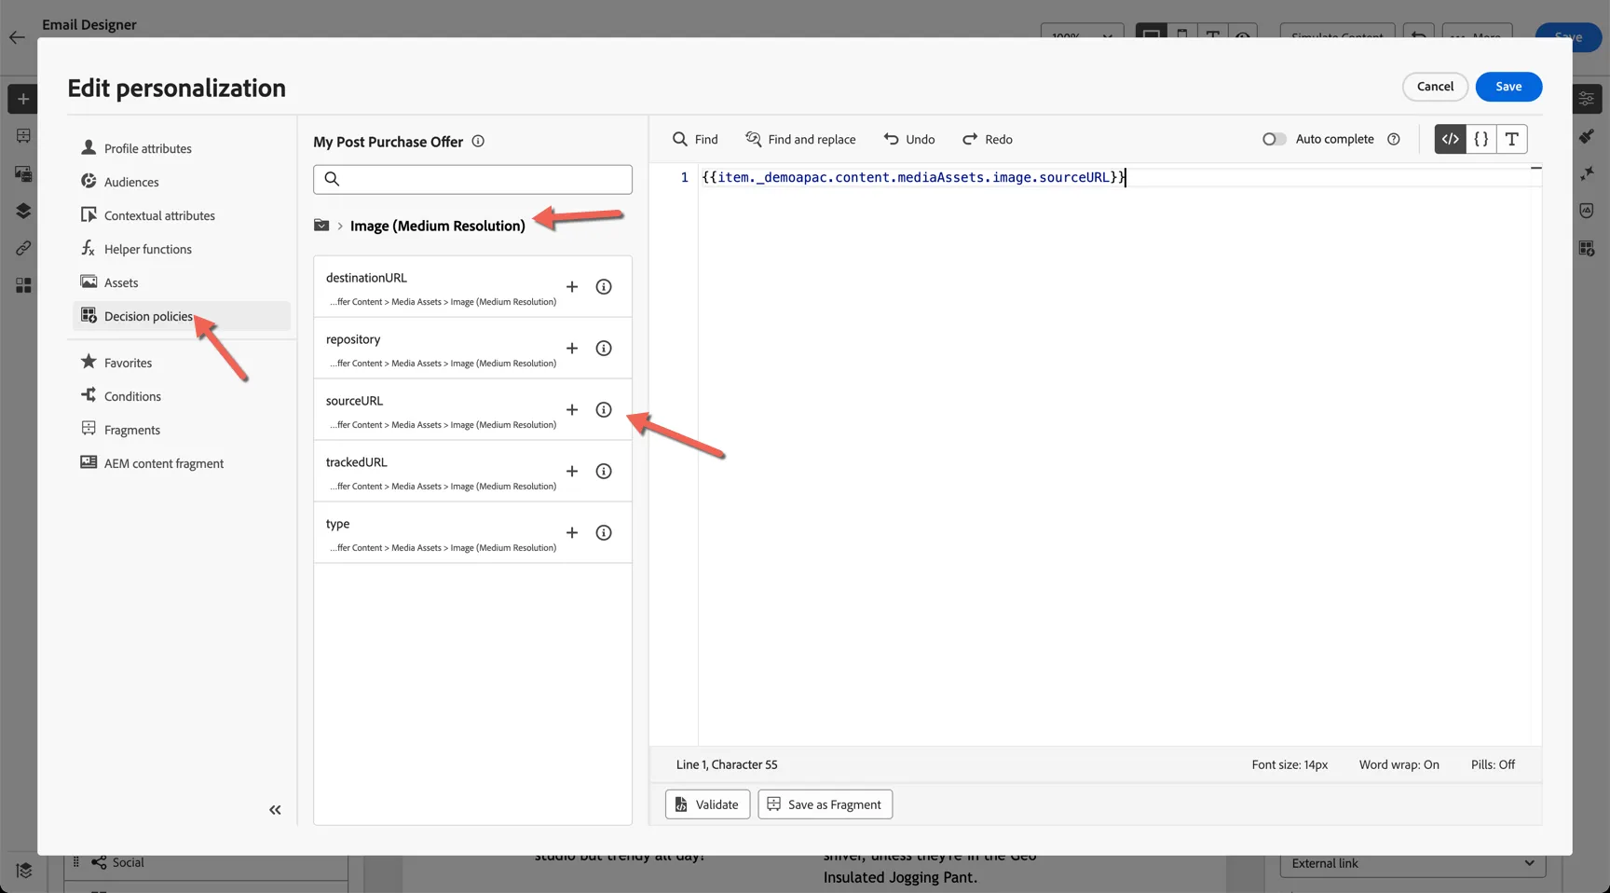This screenshot has width=1610, height=893.
Task: Open Auto complete help icon
Action: pos(1394,139)
